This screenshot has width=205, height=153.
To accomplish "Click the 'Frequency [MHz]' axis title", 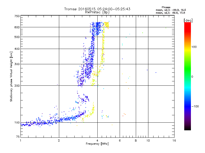I will coord(97,144).
